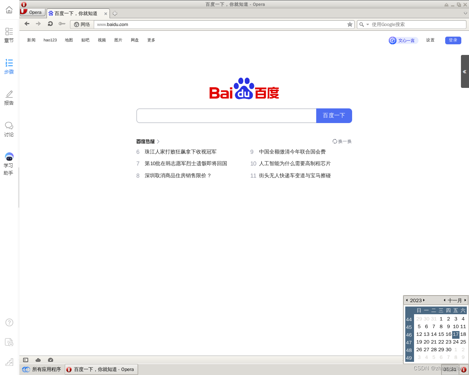469x375 pixels.
Task: Click the Opera panel toggle icon in status bar
Action: tap(26, 360)
